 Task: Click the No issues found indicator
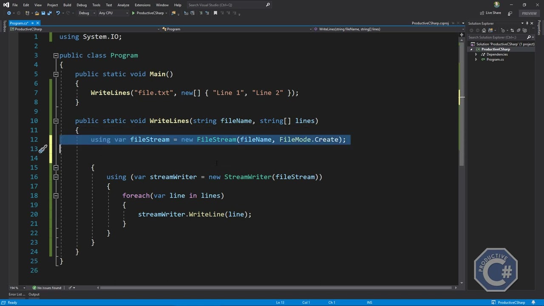tap(47, 288)
